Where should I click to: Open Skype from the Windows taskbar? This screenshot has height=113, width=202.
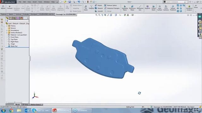pyautogui.click(x=41, y=110)
